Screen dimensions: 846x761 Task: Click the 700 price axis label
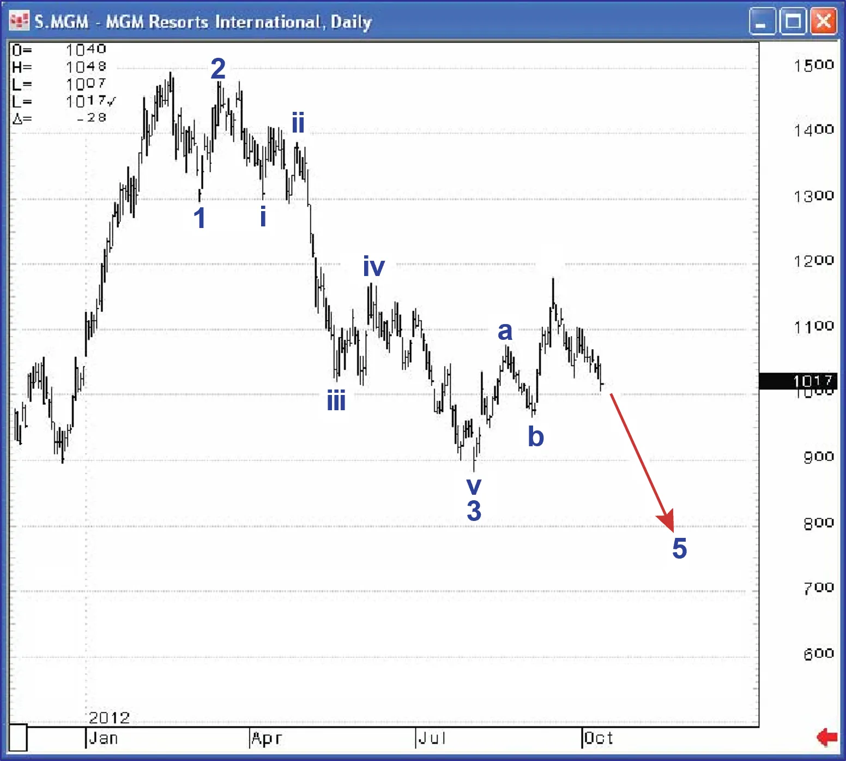pyautogui.click(x=819, y=588)
